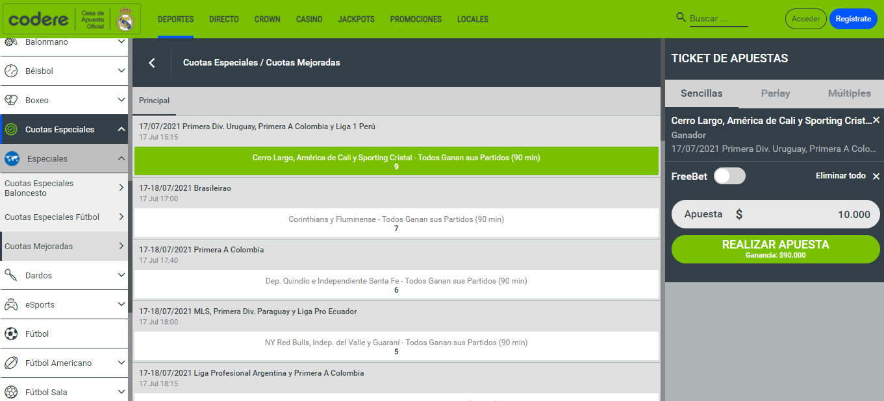Click the Codere logo

coord(38,19)
